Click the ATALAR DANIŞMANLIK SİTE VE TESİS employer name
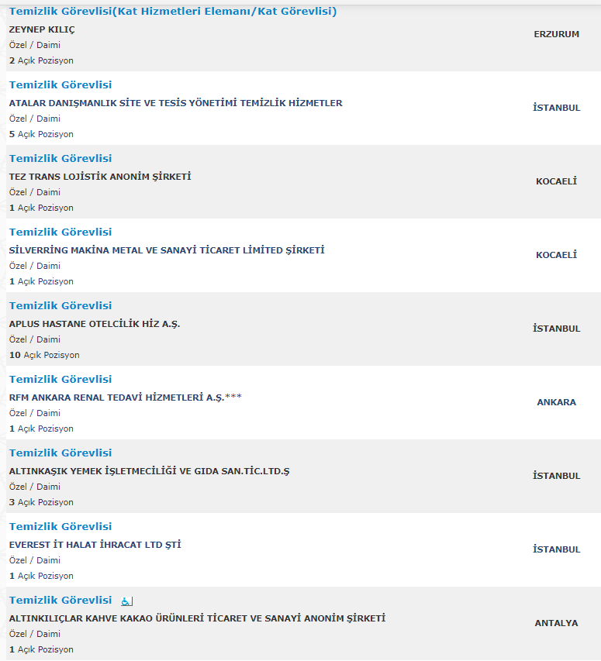Viewport: 601px width, 661px height. click(x=175, y=103)
